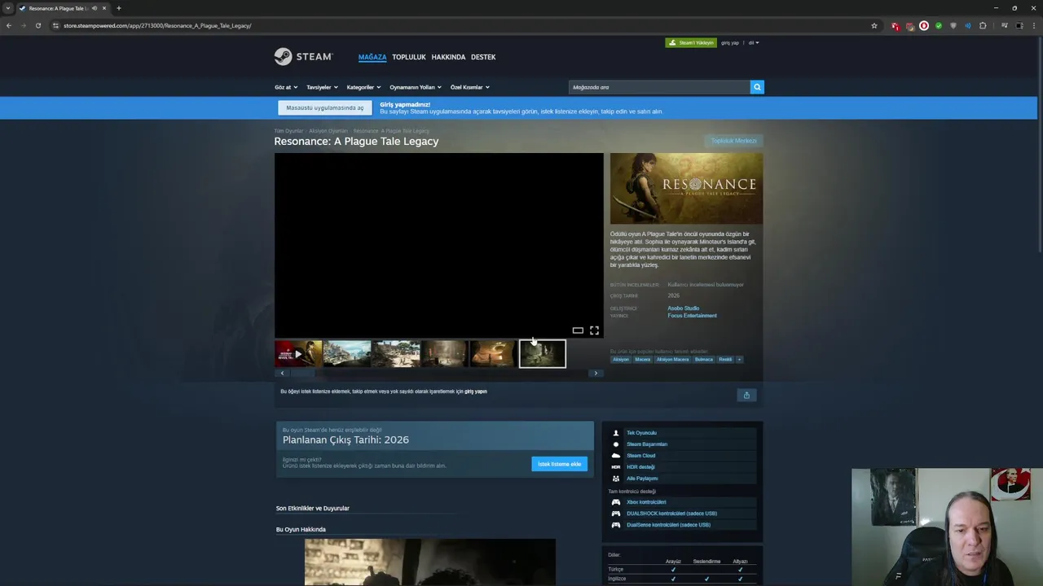This screenshot has width=1043, height=586.
Task: Click the store search magnifier button
Action: tap(757, 87)
